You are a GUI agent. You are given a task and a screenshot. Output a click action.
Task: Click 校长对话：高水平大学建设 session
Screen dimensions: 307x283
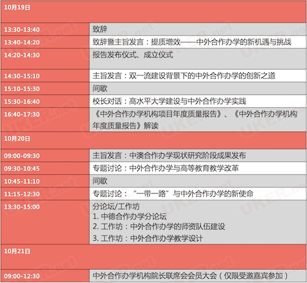pos(169,101)
